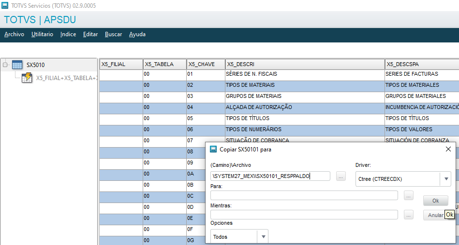The height and width of the screenshot is (245, 459).
Task: Select X5_CHAVE cell 03
Action: tap(206, 97)
